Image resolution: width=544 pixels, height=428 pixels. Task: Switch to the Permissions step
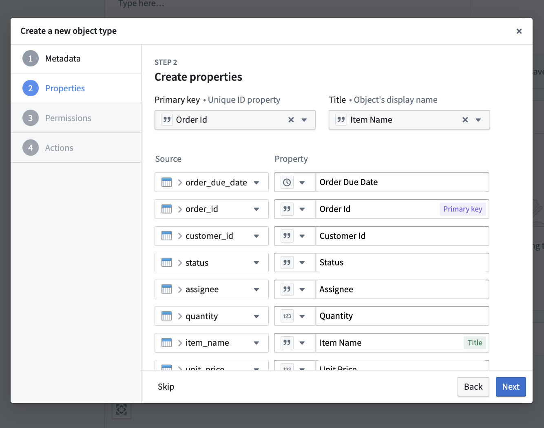[x=68, y=118]
